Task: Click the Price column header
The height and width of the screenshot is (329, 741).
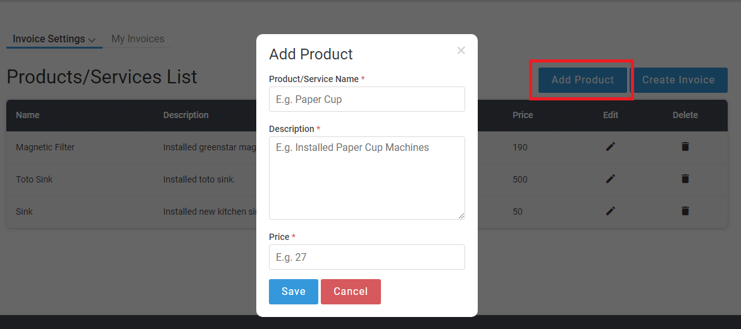Action: pyautogui.click(x=523, y=115)
